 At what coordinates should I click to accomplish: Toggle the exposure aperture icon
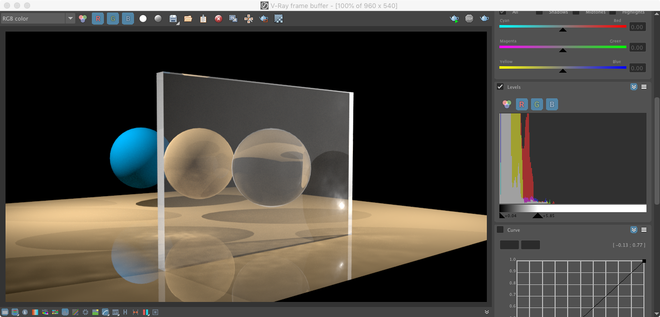pyautogui.click(x=85, y=312)
